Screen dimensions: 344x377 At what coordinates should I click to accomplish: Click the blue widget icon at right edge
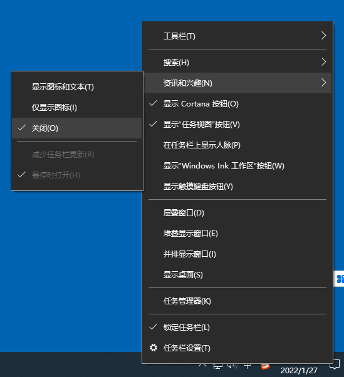(x=340, y=279)
